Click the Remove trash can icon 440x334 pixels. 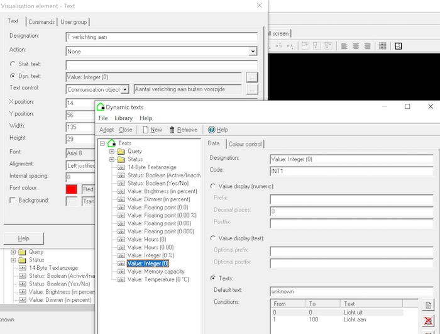(x=172, y=130)
